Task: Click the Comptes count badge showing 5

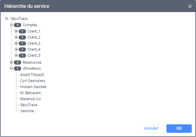Action: [18, 25]
